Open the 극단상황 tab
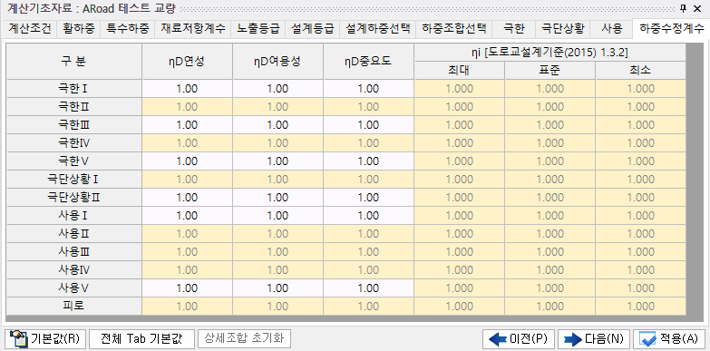The width and height of the screenshot is (710, 351). (562, 29)
